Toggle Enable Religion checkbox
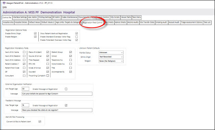215x130 pixels. 35,37
